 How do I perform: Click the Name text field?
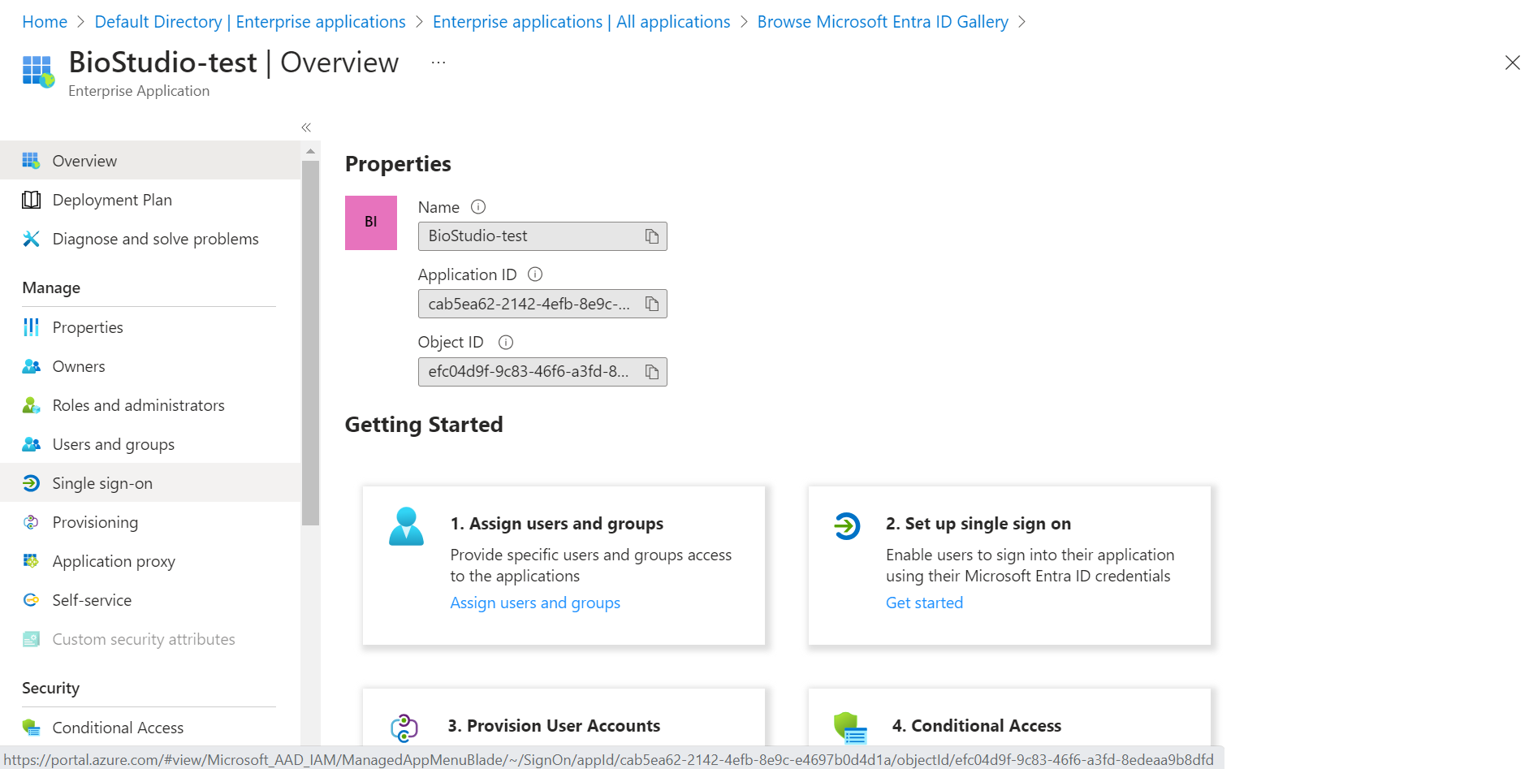click(542, 236)
